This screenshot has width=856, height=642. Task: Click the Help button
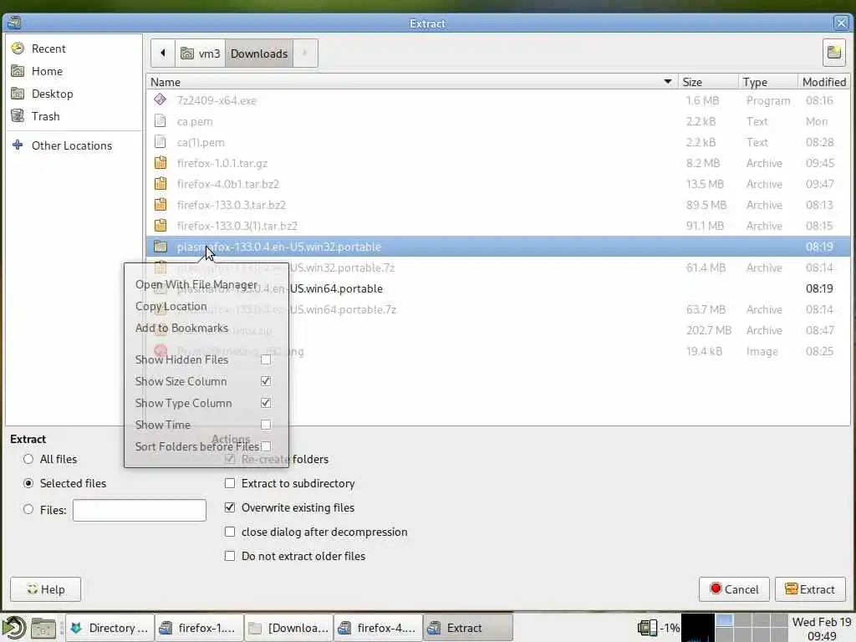pos(45,589)
